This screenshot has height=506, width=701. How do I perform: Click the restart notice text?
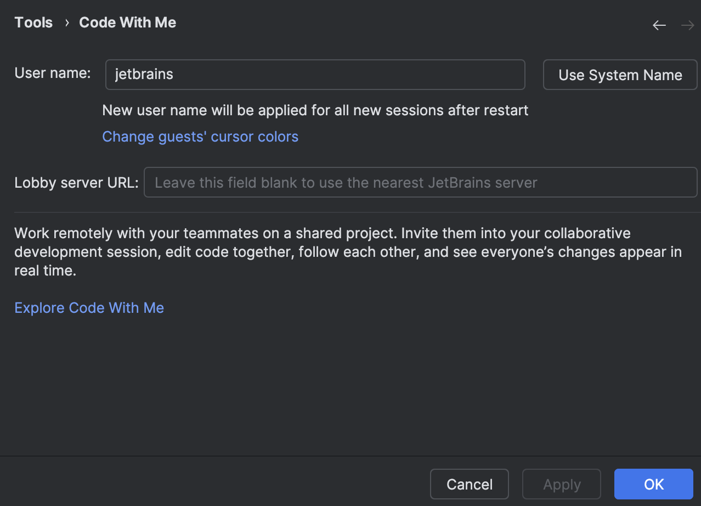(x=315, y=110)
